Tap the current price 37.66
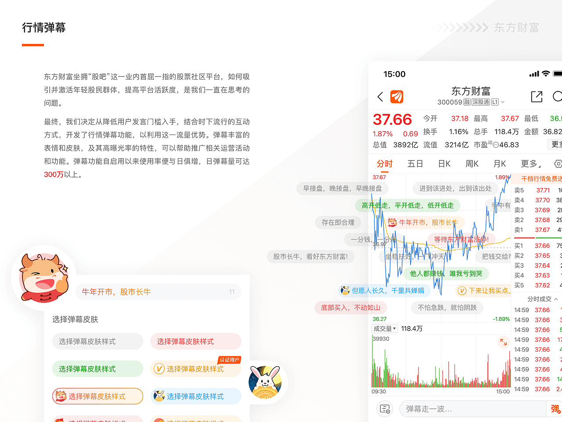Image resolution: width=562 pixels, height=422 pixels. tap(392, 120)
